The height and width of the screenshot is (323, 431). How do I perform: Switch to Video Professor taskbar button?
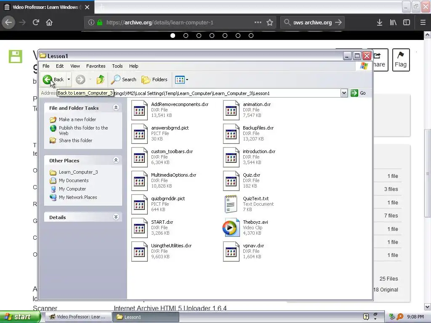pos(78,317)
